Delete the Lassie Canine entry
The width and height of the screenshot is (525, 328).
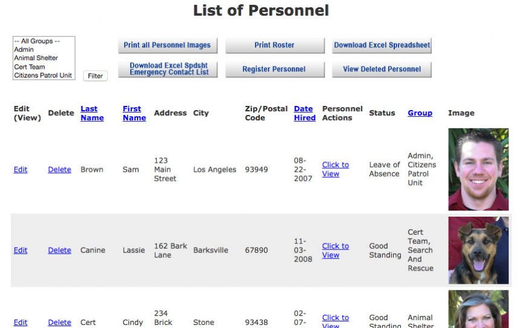[x=59, y=251]
